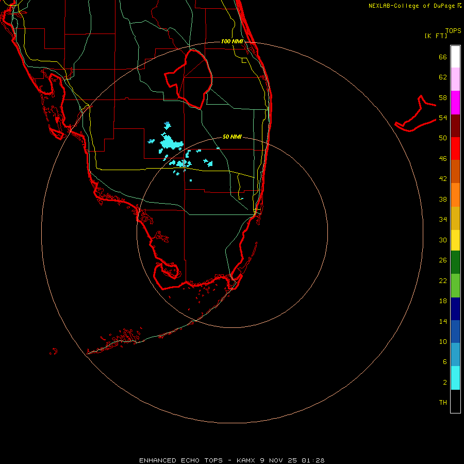Click legend value 58
This screenshot has height=464, width=464.
click(443, 97)
